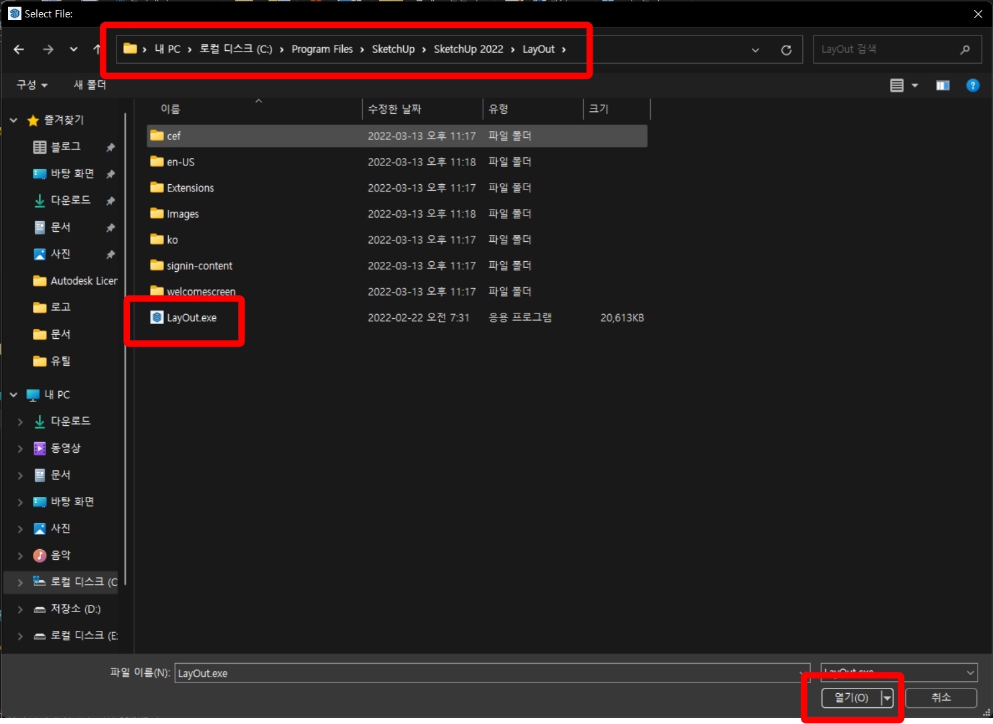Click the 취소 cancel button
This screenshot has height=724, width=993.
pos(941,698)
